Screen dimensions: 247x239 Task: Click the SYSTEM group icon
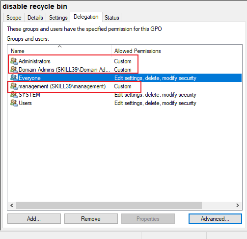(x=14, y=95)
